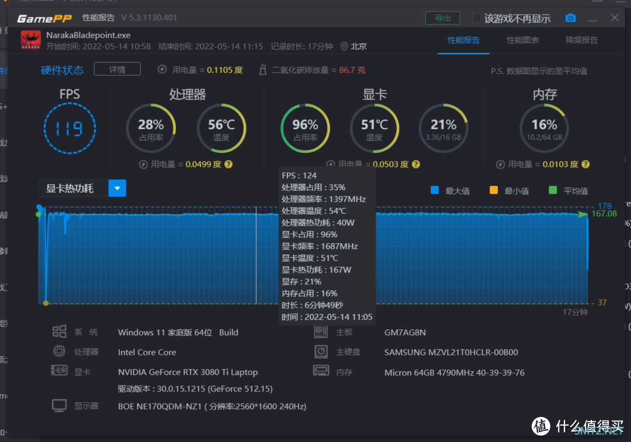Image resolution: width=631 pixels, height=442 pixels.
Task: Click the 硬件状态 heading
Action: pyautogui.click(x=62, y=70)
